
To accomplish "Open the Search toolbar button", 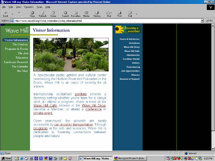I will (65, 14).
